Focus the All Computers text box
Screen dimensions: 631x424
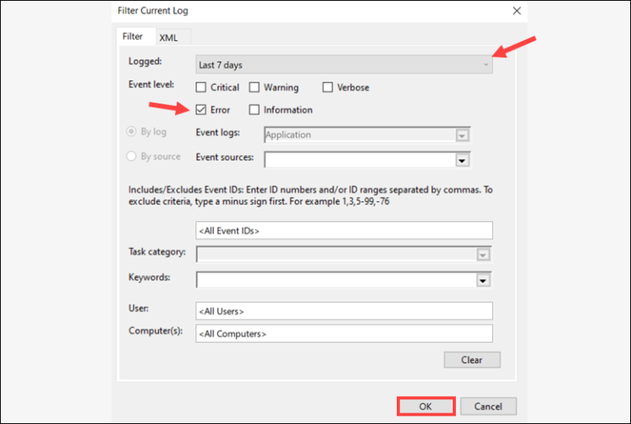click(344, 334)
